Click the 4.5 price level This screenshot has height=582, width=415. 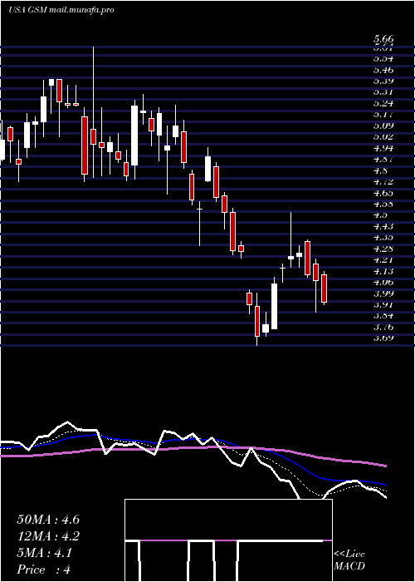381,215
